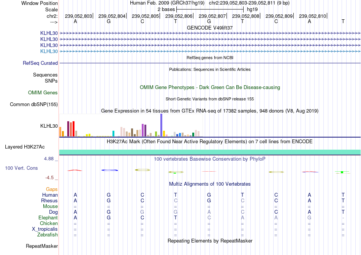
Task: Open the 100 Vert. Cons track label
Action: pos(21,168)
